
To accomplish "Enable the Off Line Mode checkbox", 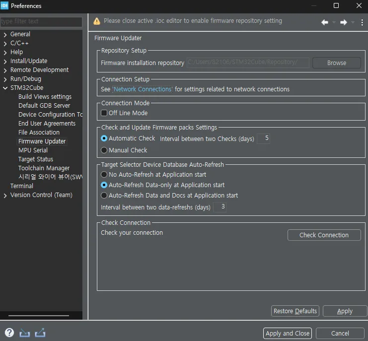I will (x=104, y=113).
